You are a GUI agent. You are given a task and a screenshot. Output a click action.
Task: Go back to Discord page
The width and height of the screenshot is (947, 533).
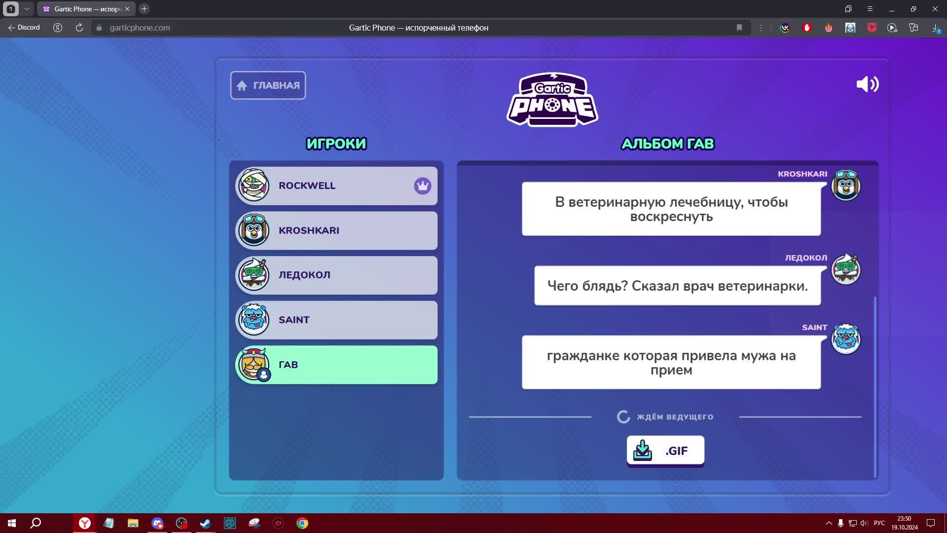click(24, 28)
